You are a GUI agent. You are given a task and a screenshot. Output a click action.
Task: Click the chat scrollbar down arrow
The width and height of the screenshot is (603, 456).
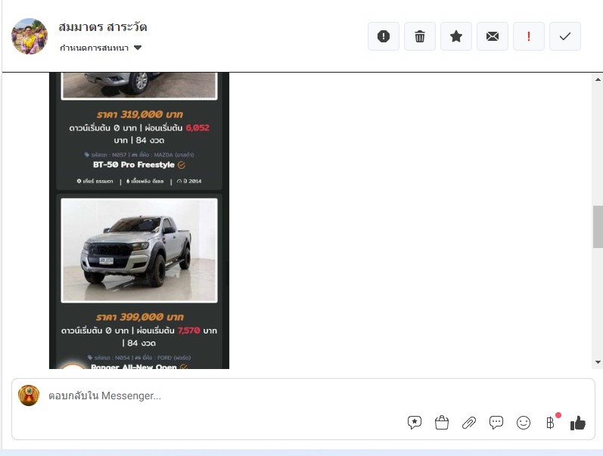[x=598, y=361]
